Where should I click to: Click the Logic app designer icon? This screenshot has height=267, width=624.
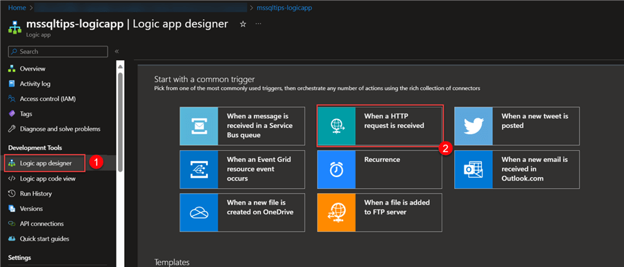(12, 163)
